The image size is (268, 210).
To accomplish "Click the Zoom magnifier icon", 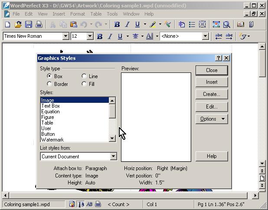I will (227, 24).
